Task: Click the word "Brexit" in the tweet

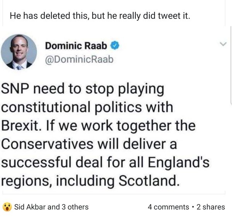Action: coord(20,125)
